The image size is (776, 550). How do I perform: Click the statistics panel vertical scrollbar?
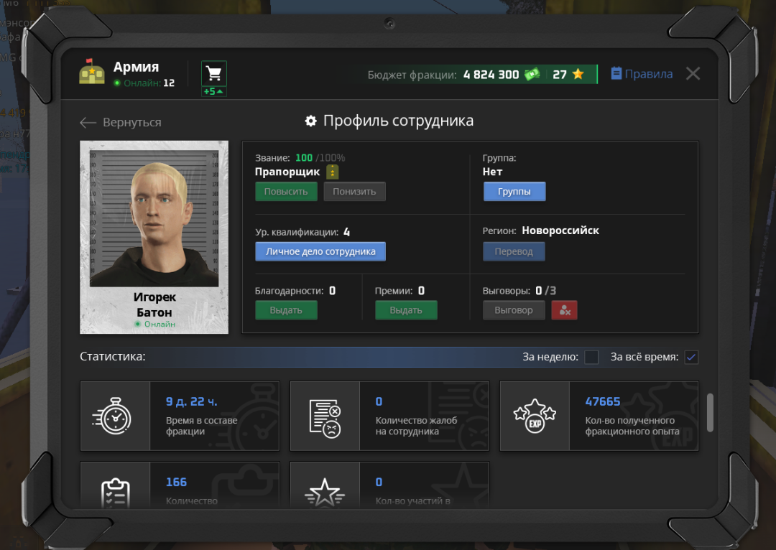pyautogui.click(x=710, y=412)
